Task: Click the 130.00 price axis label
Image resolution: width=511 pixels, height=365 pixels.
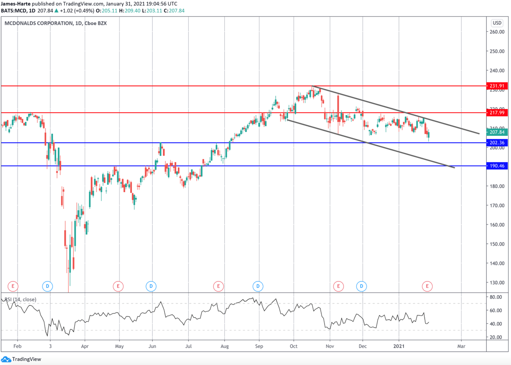Action: [x=498, y=283]
